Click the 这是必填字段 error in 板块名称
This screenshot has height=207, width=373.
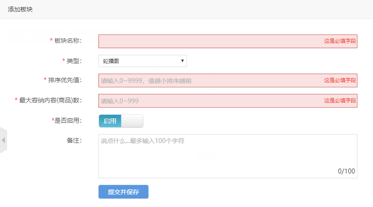click(340, 41)
